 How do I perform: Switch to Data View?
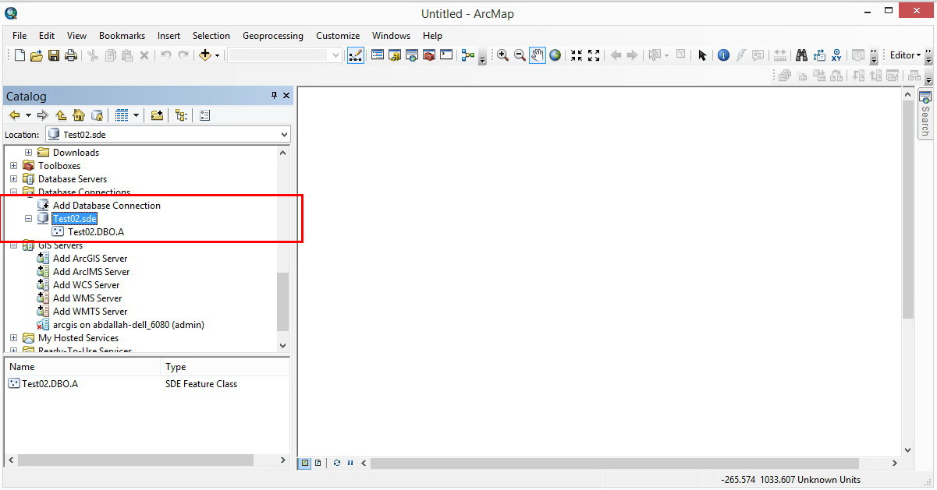tap(305, 463)
